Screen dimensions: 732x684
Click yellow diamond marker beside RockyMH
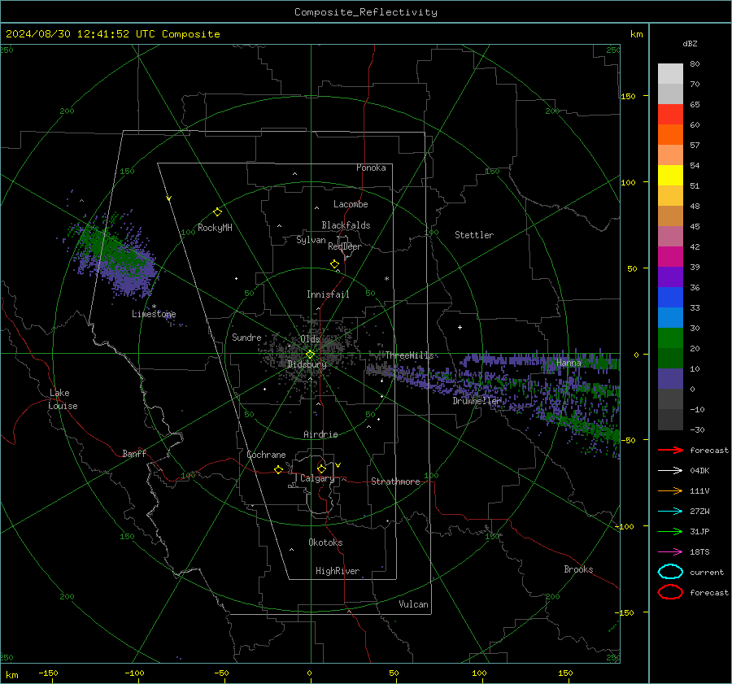pyautogui.click(x=217, y=212)
